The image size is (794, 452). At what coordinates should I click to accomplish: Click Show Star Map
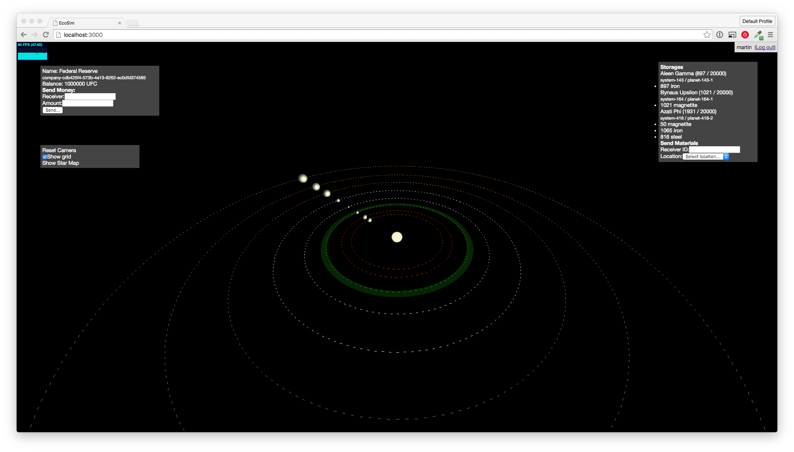[60, 163]
